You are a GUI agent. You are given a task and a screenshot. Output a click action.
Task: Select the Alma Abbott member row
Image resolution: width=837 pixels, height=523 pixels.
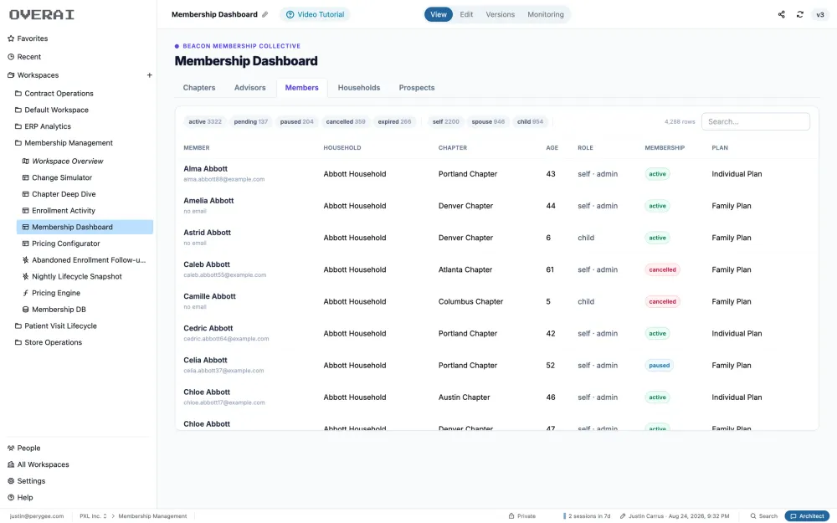pos(496,174)
